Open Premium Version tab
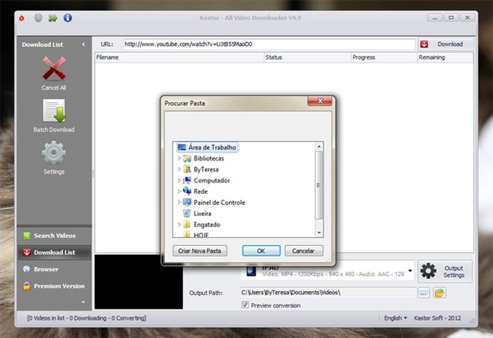 click(54, 286)
